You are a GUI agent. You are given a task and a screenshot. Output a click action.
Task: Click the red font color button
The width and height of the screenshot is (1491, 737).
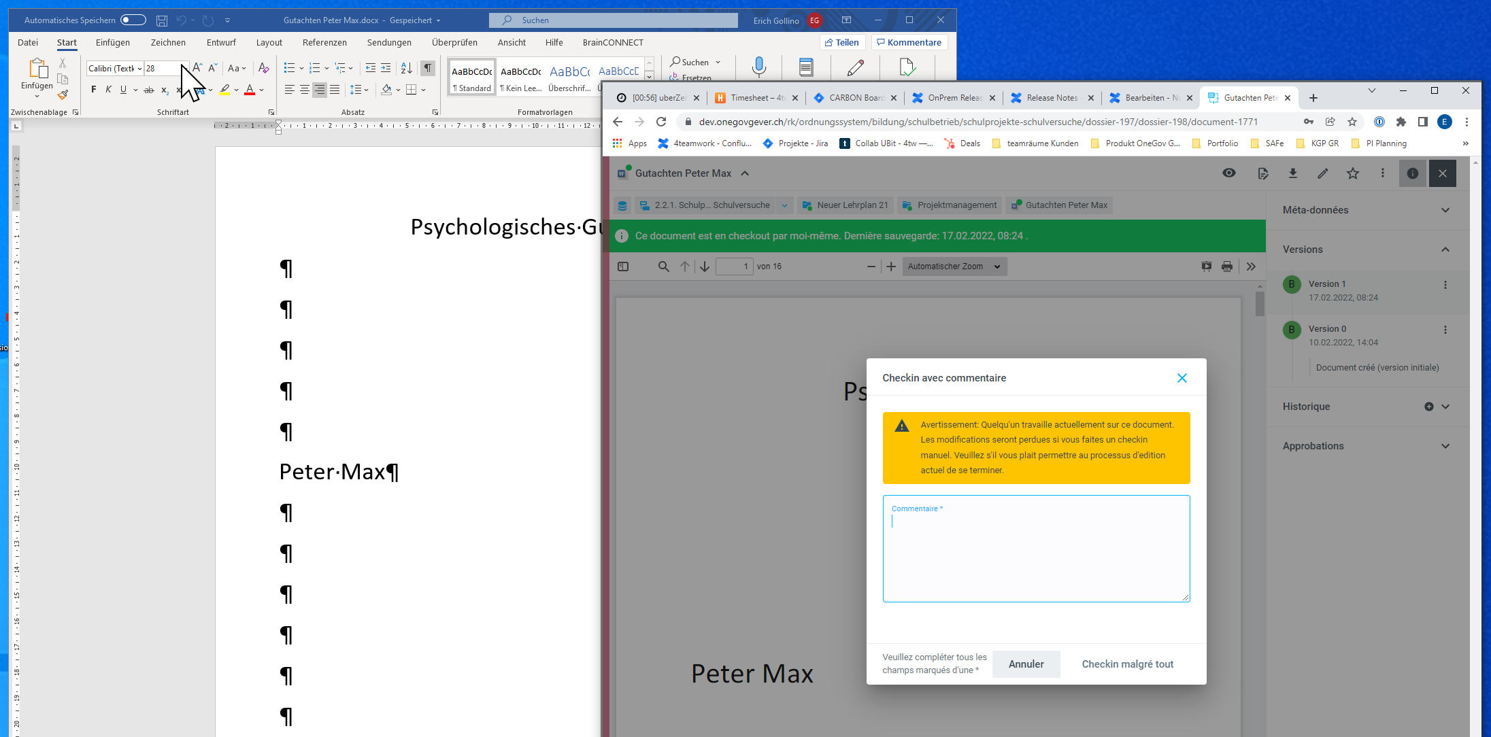click(x=250, y=90)
